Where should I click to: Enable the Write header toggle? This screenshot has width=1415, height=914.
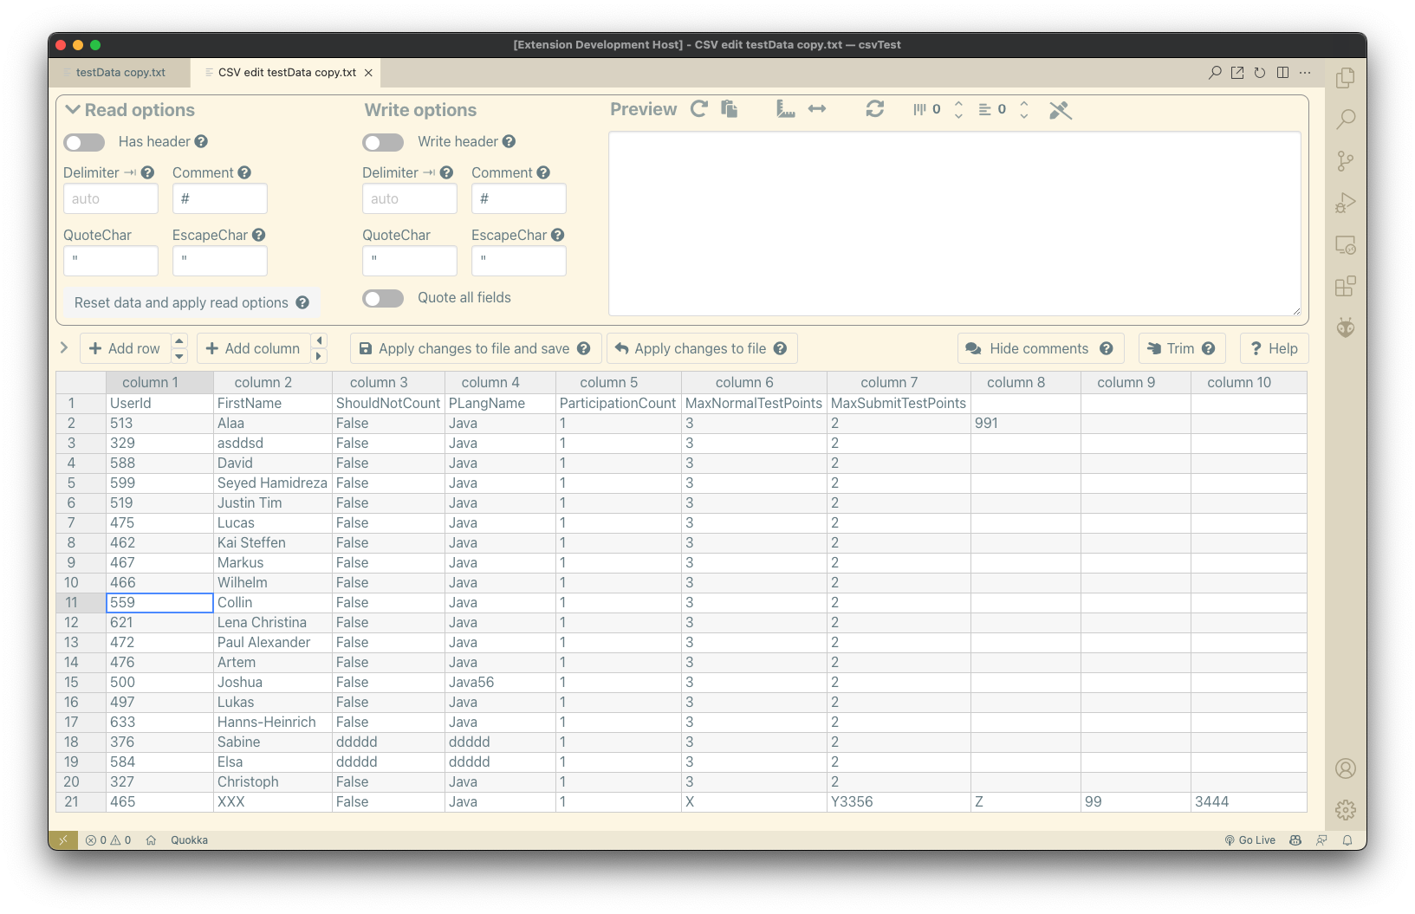383,142
